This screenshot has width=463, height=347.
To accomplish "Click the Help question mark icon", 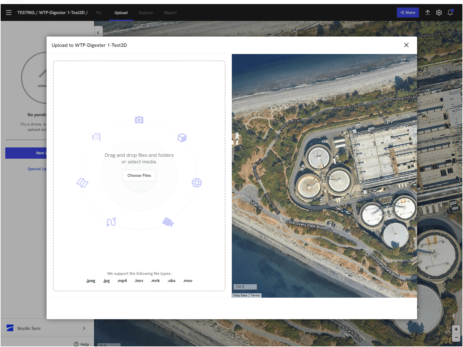I will [76, 344].
